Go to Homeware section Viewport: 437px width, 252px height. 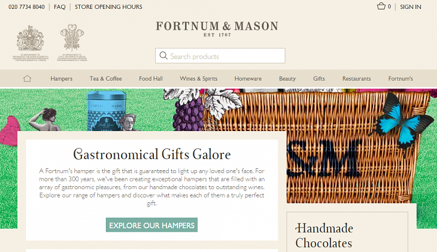[248, 79]
